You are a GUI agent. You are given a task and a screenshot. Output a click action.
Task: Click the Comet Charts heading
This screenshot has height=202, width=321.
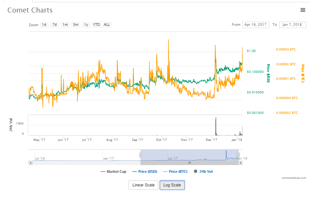[x=30, y=10]
